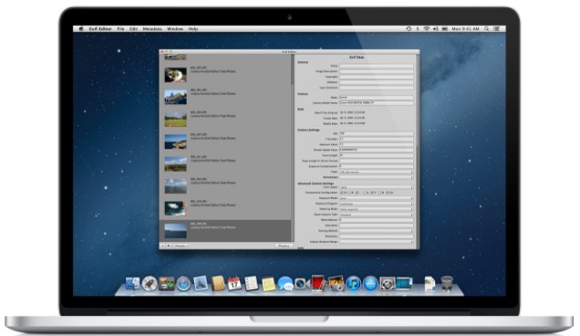Select the green field photo thumbnail
This screenshot has width=580, height=336.
(x=175, y=120)
